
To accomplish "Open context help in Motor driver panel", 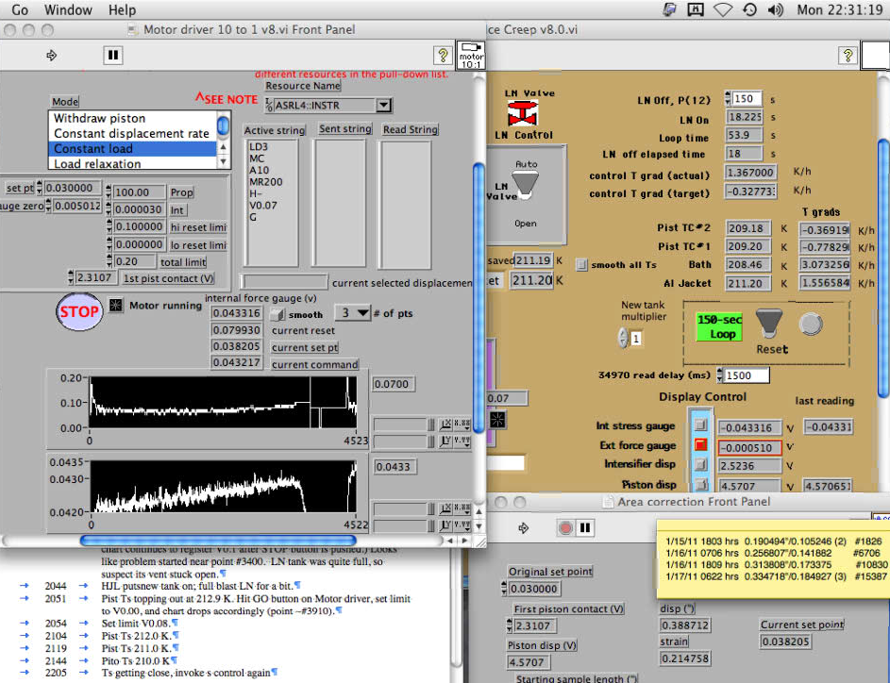I will pyautogui.click(x=441, y=56).
